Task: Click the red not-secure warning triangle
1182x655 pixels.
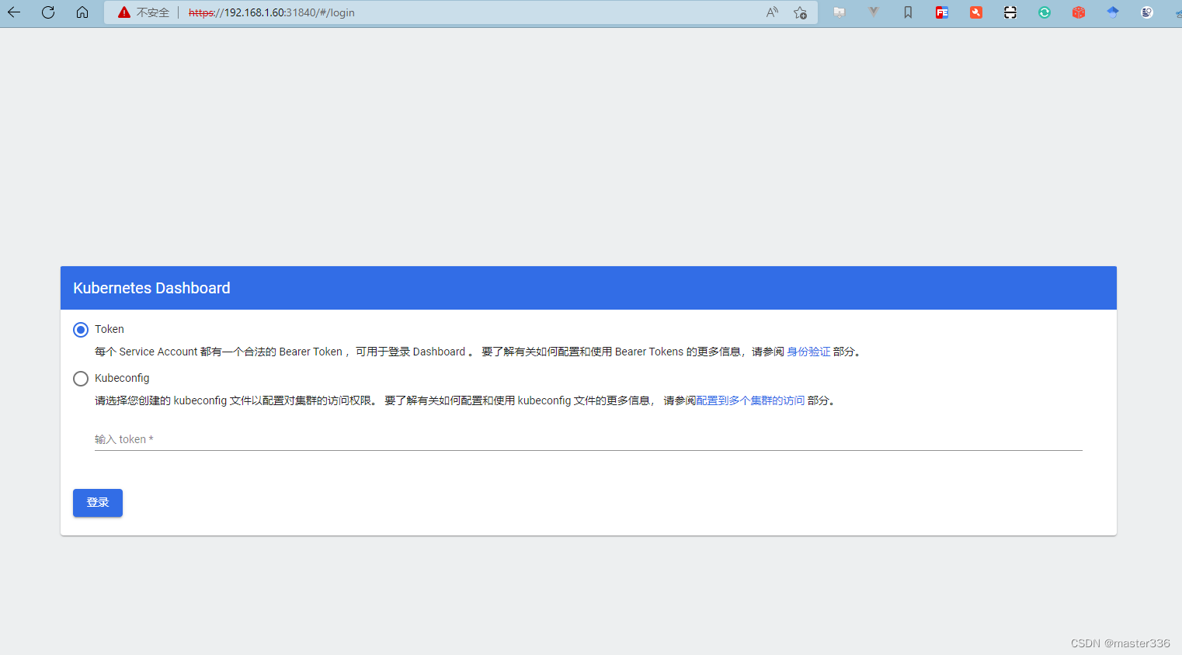Action: click(x=124, y=12)
